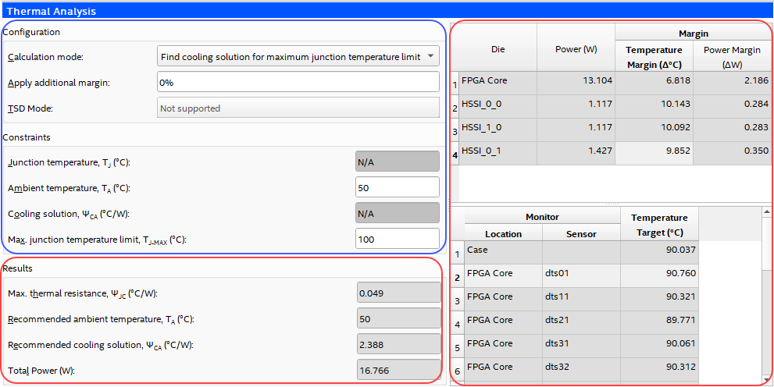This screenshot has width=774, height=387.
Task: Select the Ambient temperature input field
Action: pos(397,188)
